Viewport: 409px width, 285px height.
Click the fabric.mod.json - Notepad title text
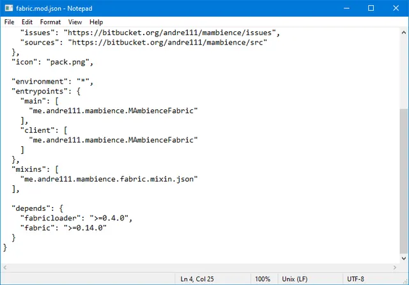(x=54, y=8)
